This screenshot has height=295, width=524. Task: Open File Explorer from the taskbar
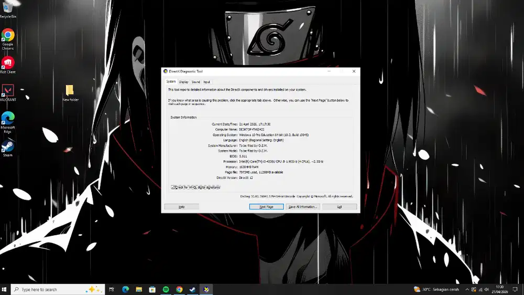click(x=139, y=289)
